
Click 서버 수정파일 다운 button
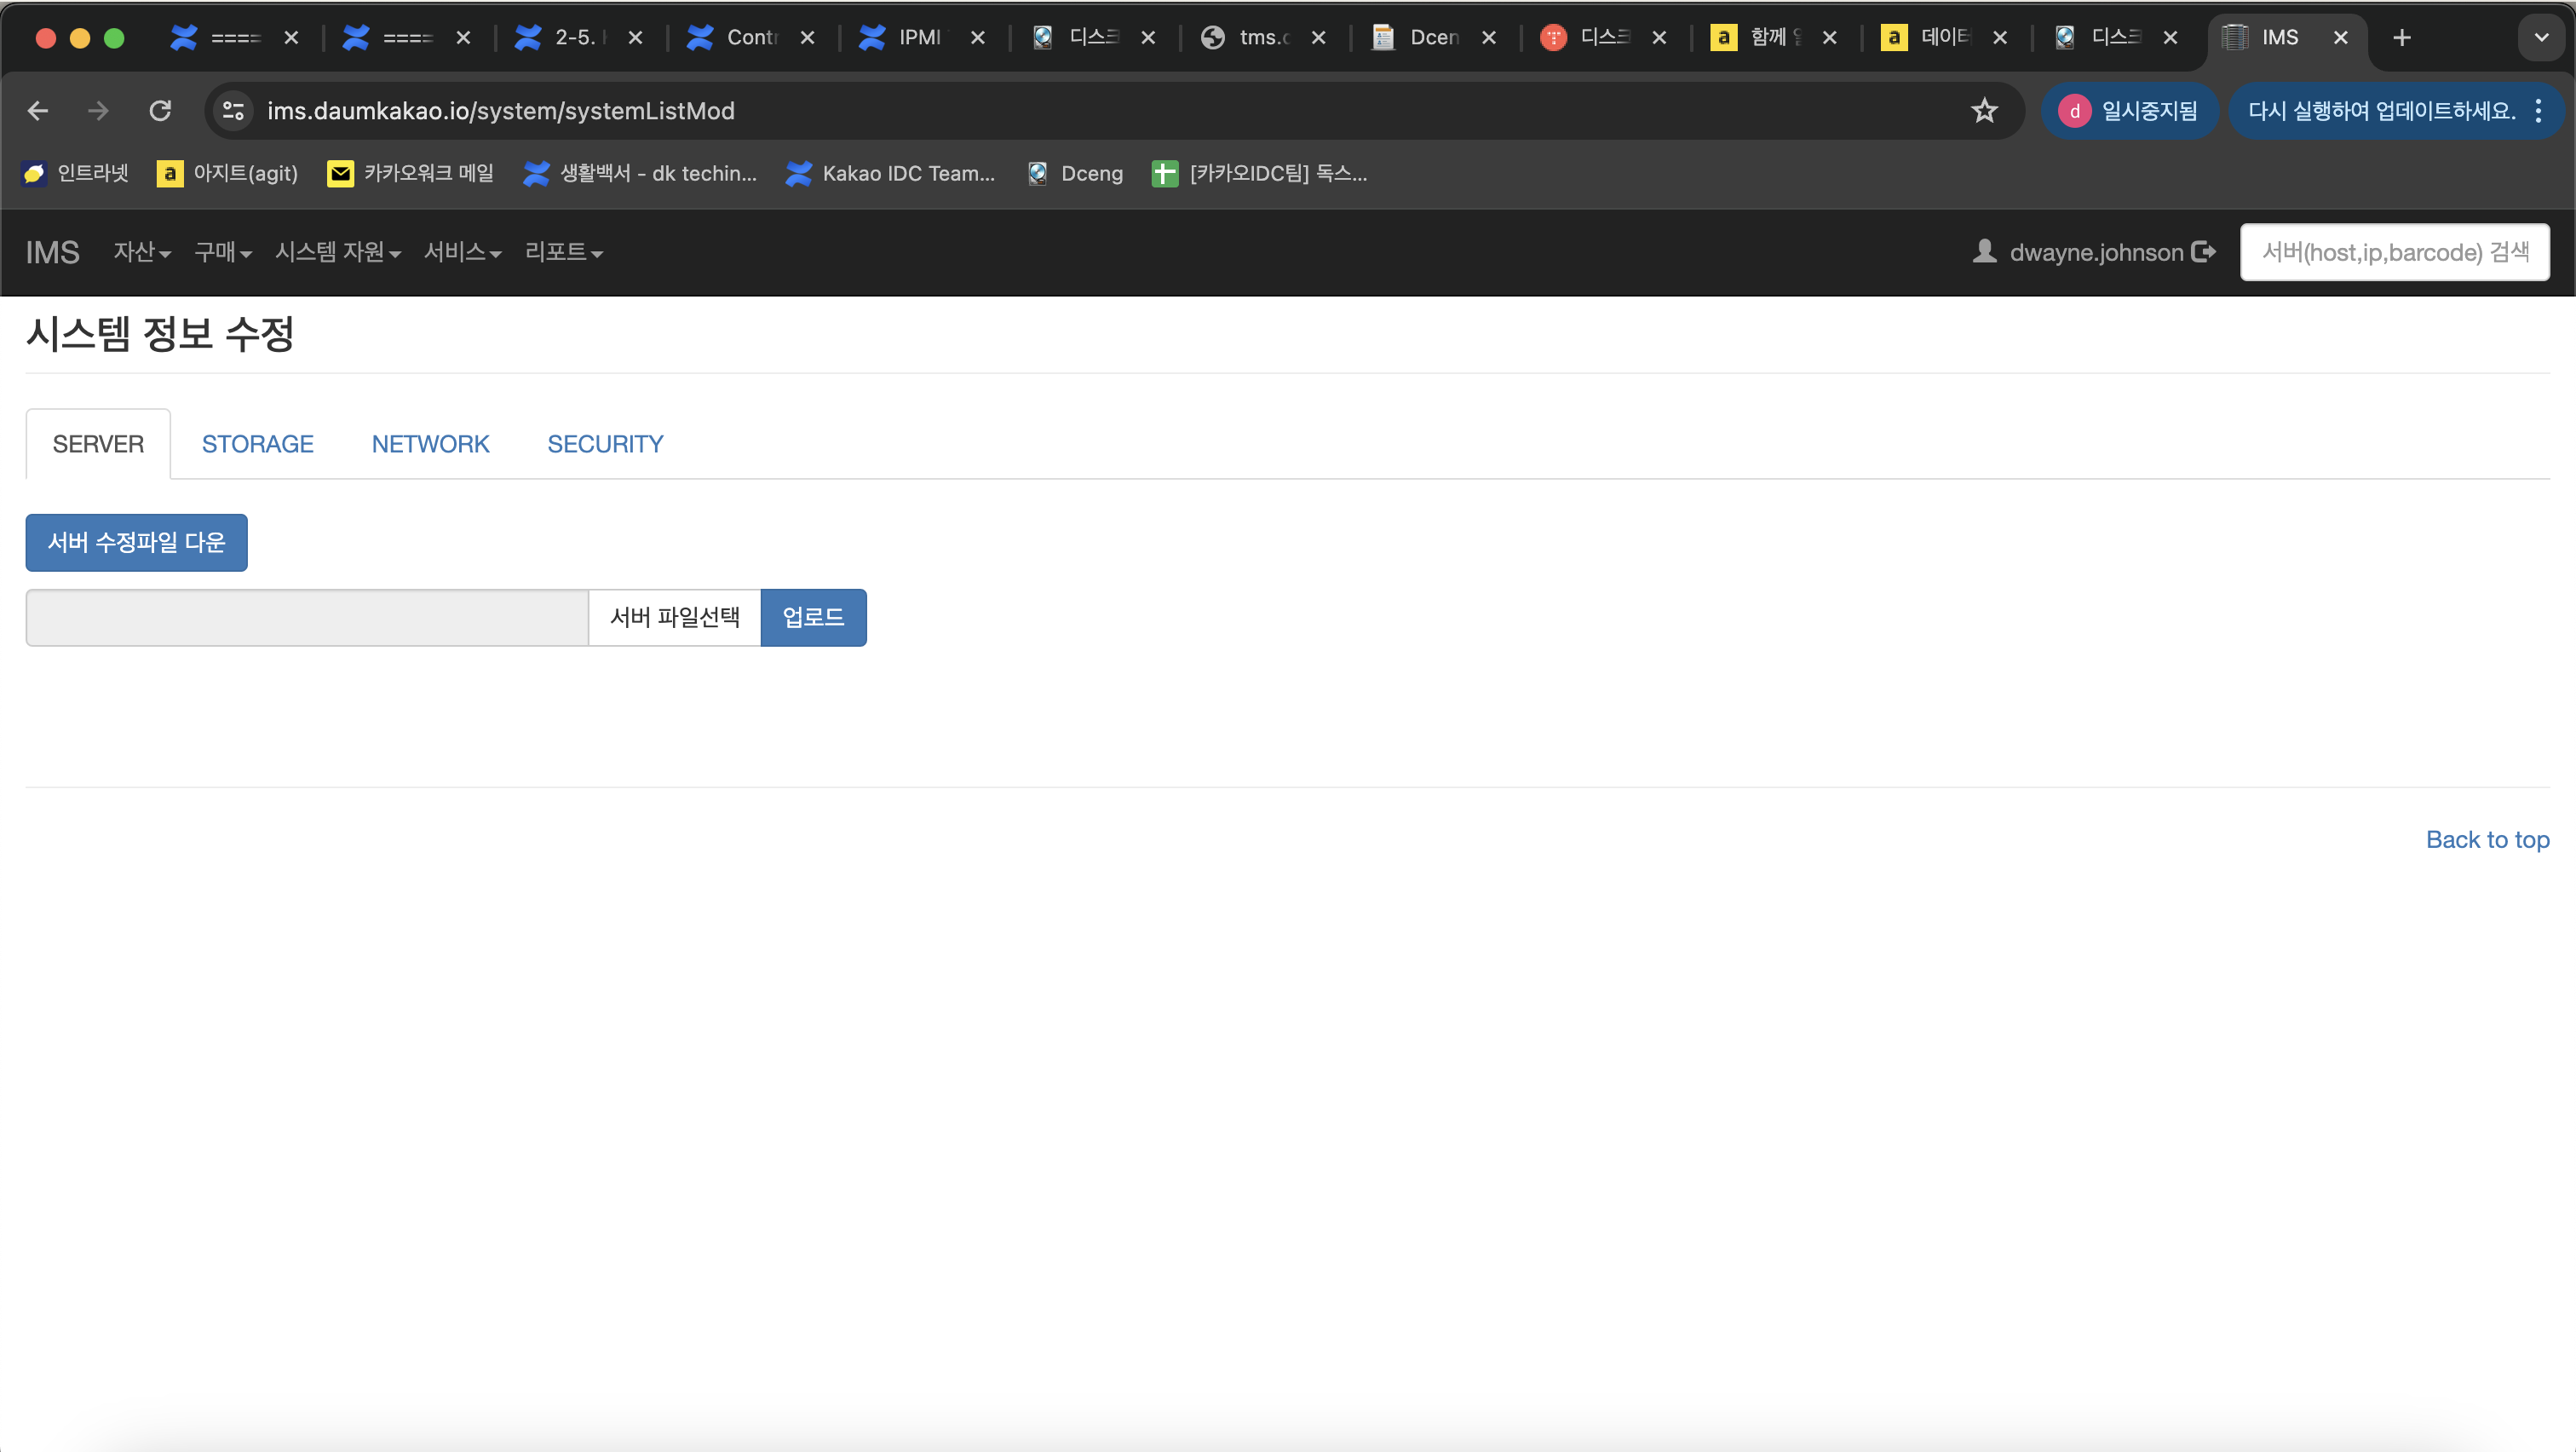136,542
